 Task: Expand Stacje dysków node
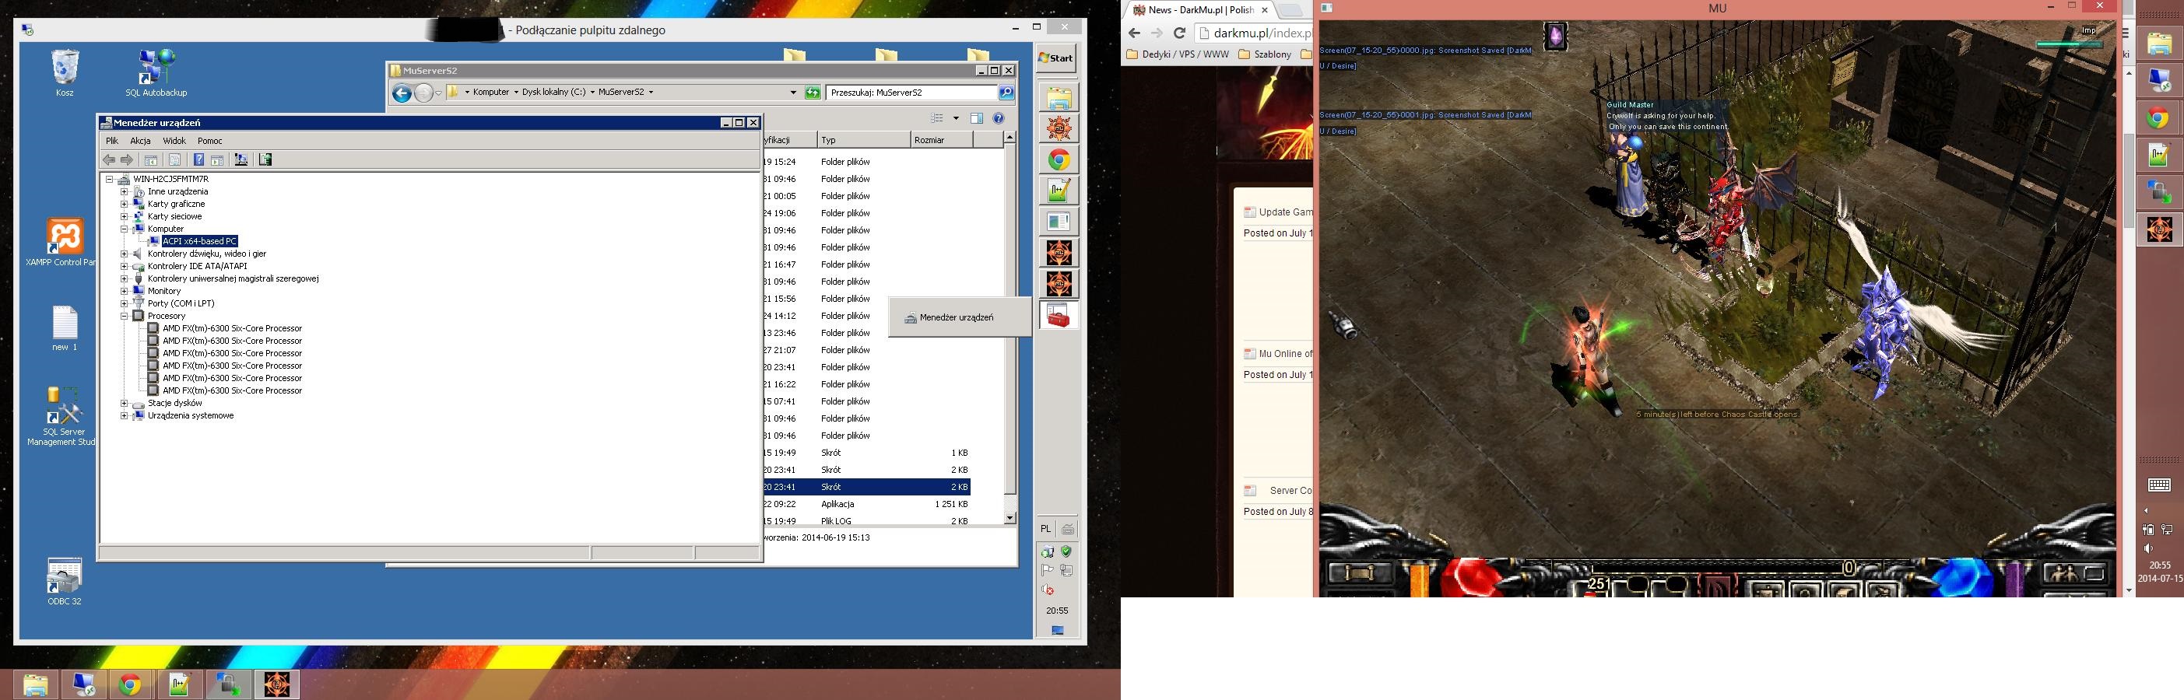124,404
